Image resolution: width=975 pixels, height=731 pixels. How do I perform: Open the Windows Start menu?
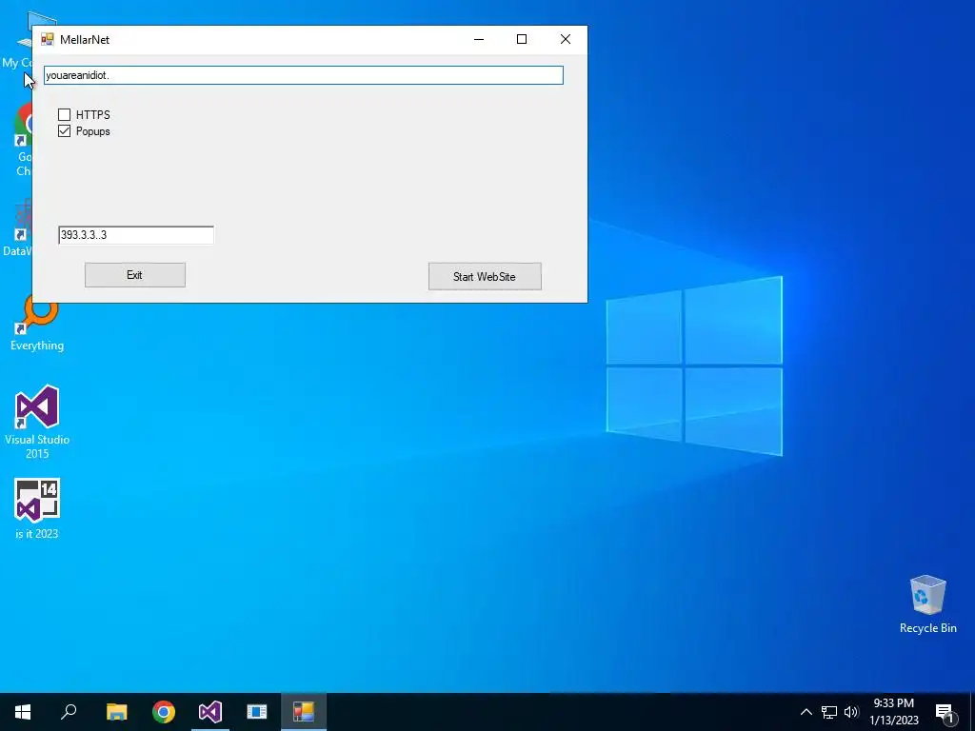tap(23, 712)
